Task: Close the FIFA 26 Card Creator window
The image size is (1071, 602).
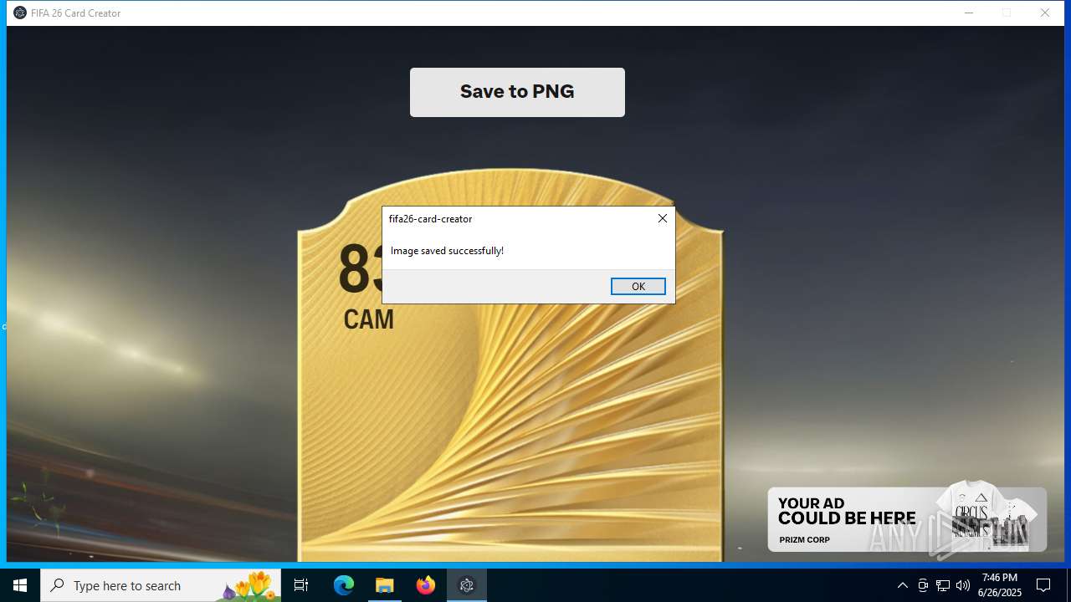Action: [1045, 13]
